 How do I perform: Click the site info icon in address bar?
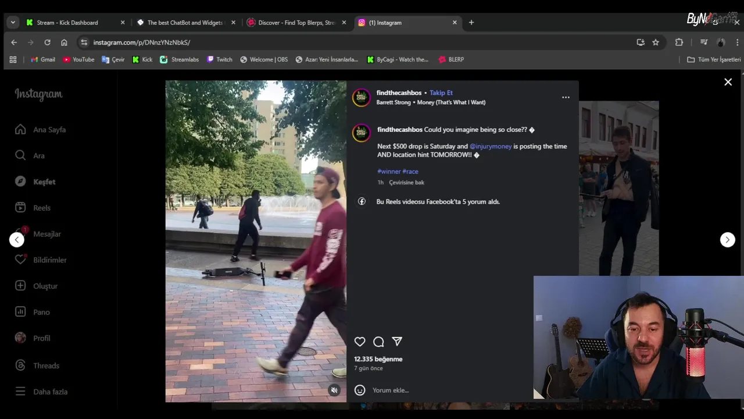coord(84,42)
